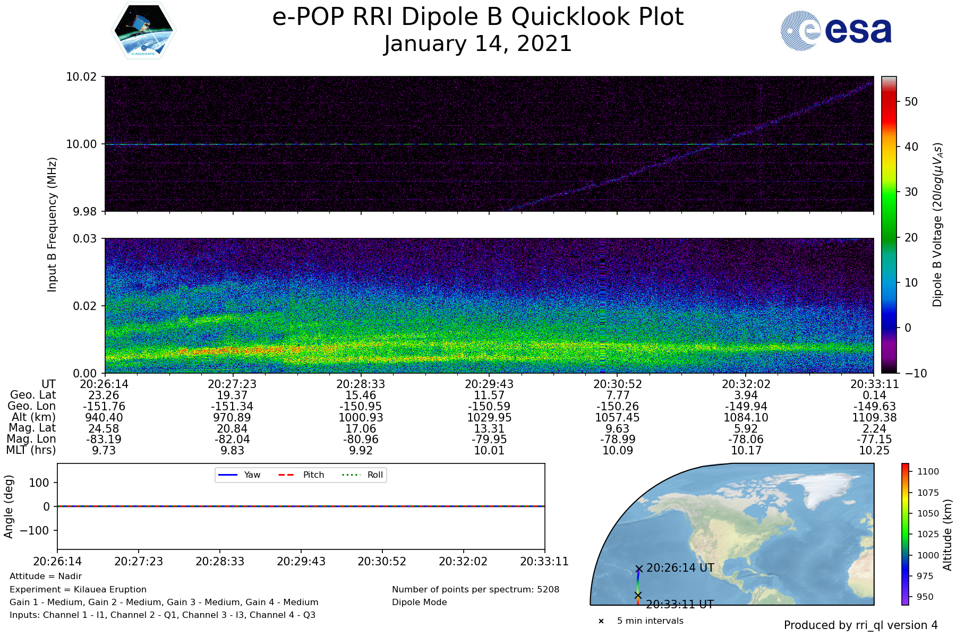Click the 20:28:33 tick label on angle plot
Screen dimensions: 956x637
coord(220,562)
